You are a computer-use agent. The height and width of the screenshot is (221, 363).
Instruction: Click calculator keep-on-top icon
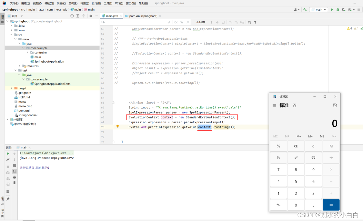click(x=294, y=105)
